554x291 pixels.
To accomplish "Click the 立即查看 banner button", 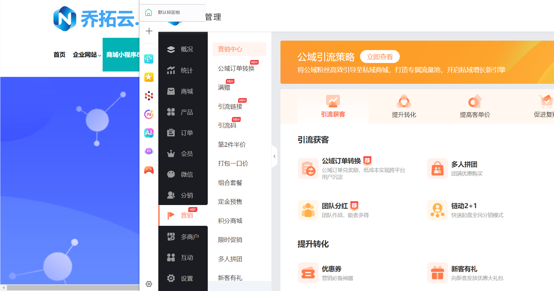I will [x=380, y=57].
